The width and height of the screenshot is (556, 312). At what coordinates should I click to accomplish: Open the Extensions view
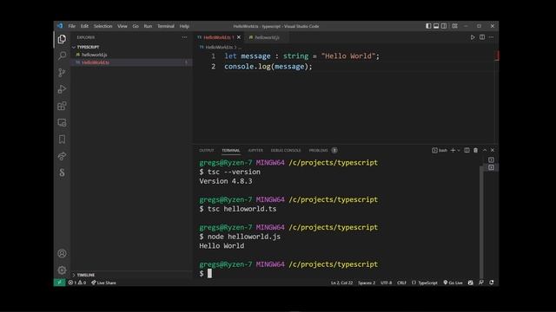(62, 106)
